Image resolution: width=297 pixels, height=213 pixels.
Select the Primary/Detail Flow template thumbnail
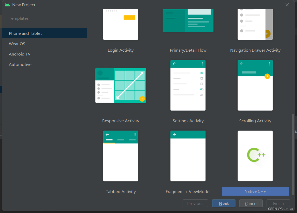[188, 20]
